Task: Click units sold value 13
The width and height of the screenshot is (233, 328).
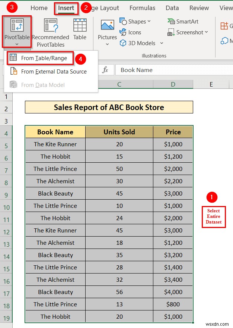Action: 119,304
